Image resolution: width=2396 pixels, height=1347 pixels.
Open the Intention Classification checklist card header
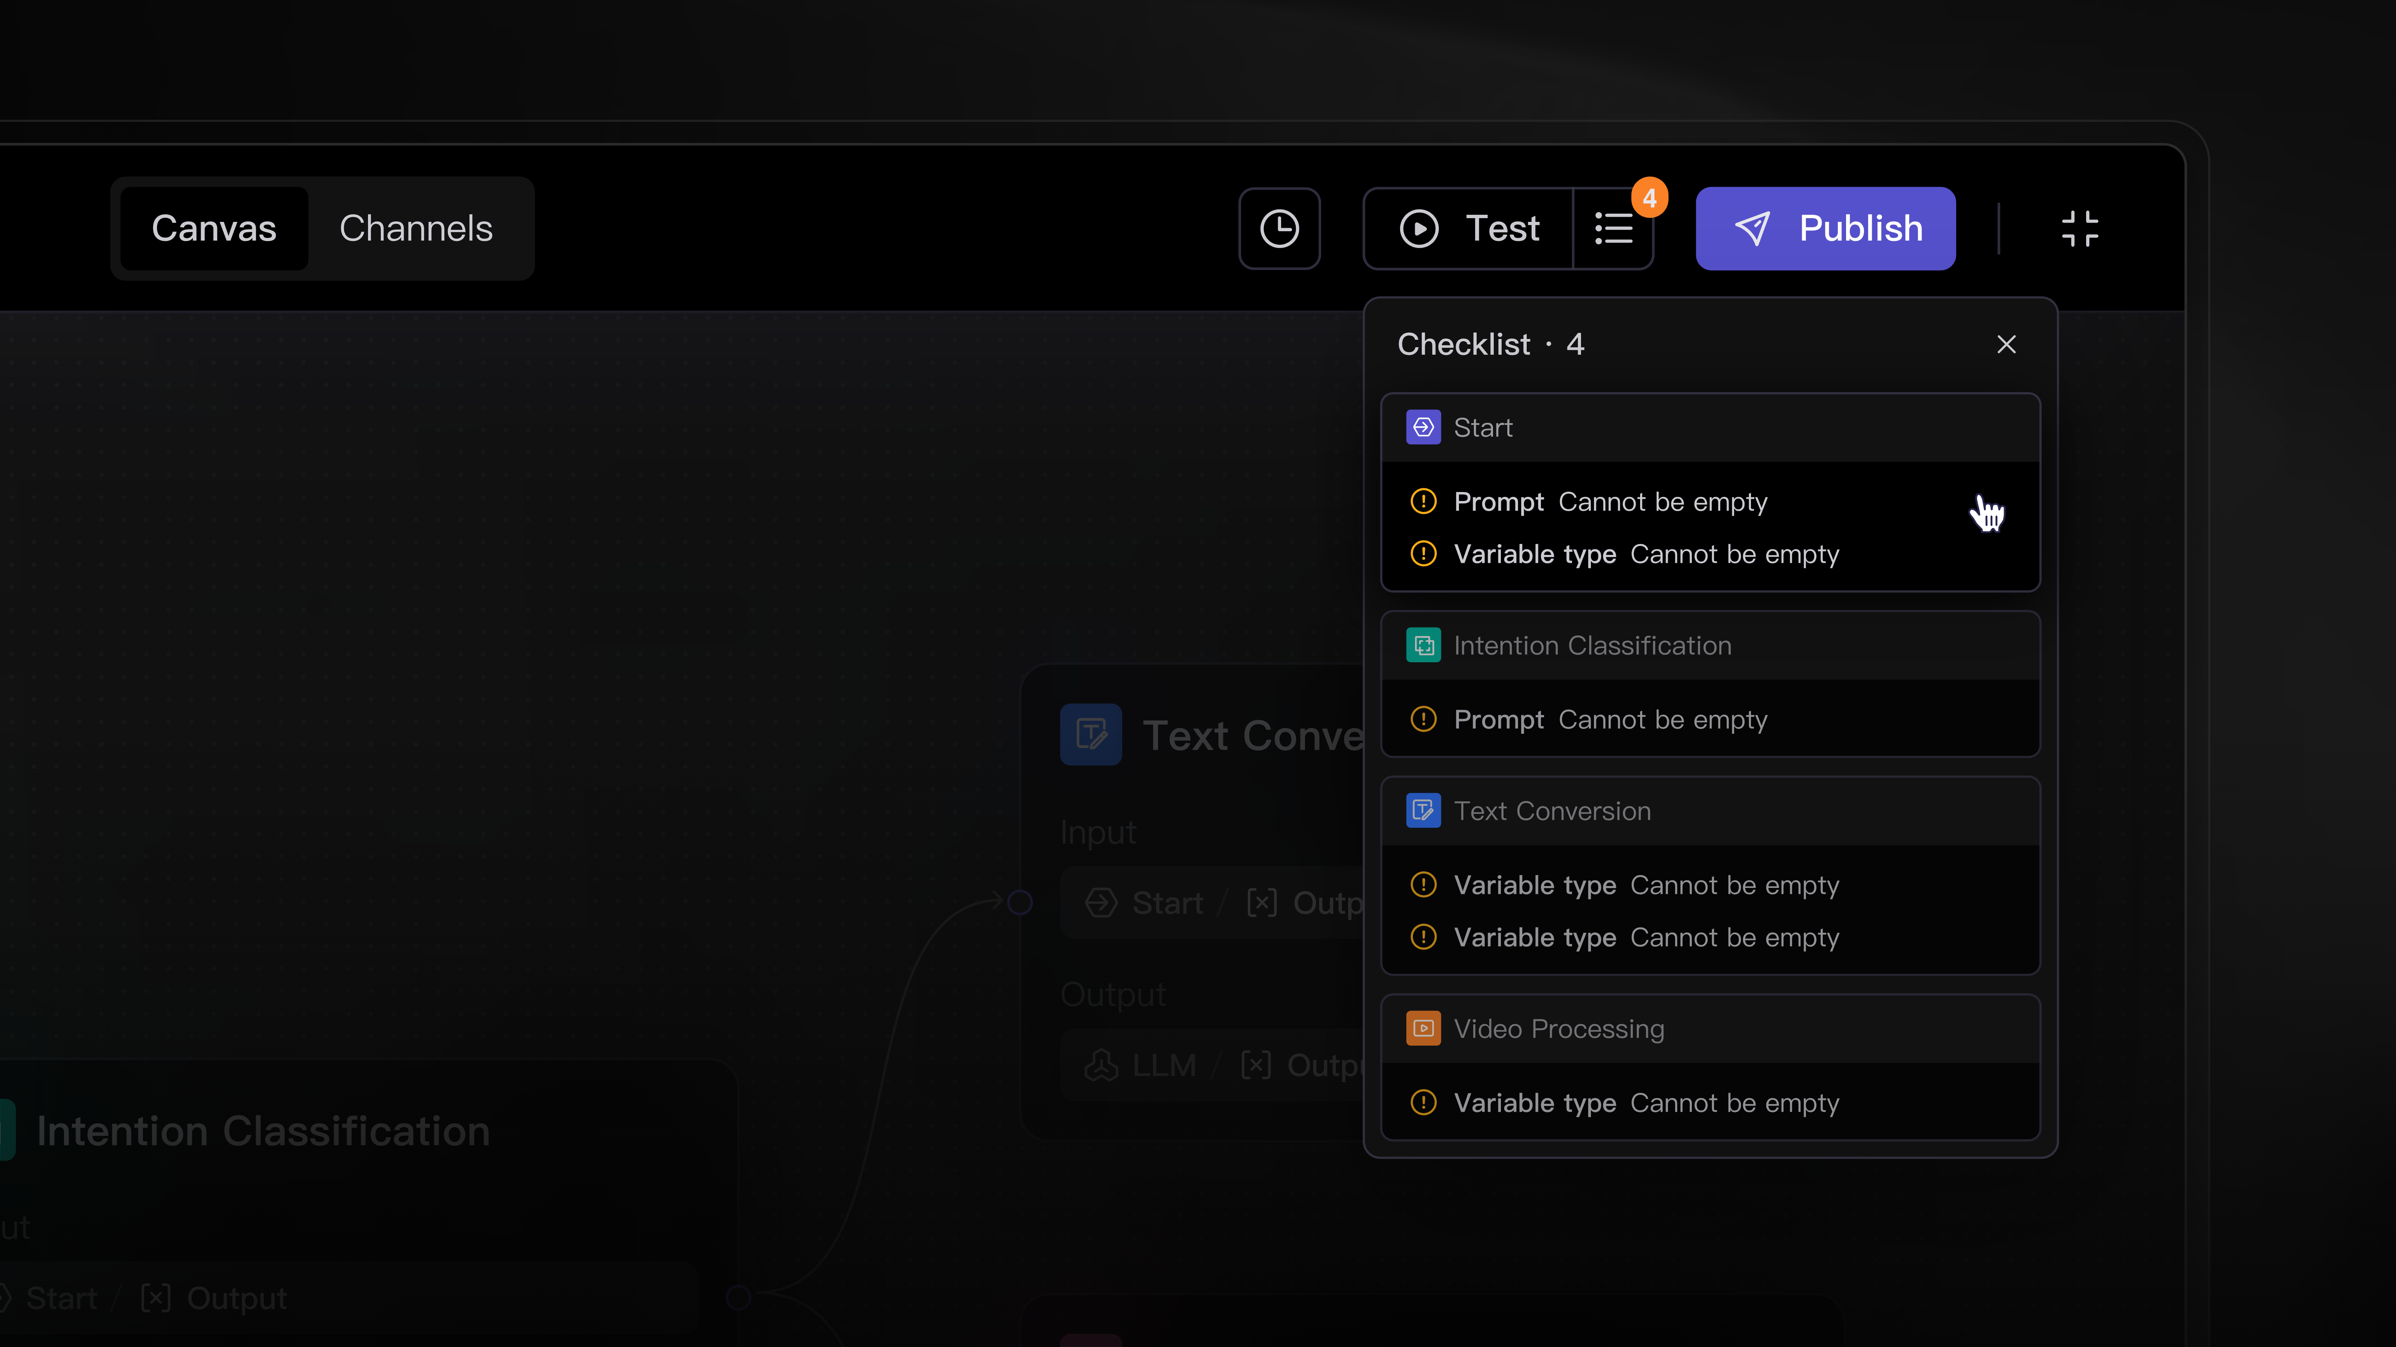(1711, 645)
